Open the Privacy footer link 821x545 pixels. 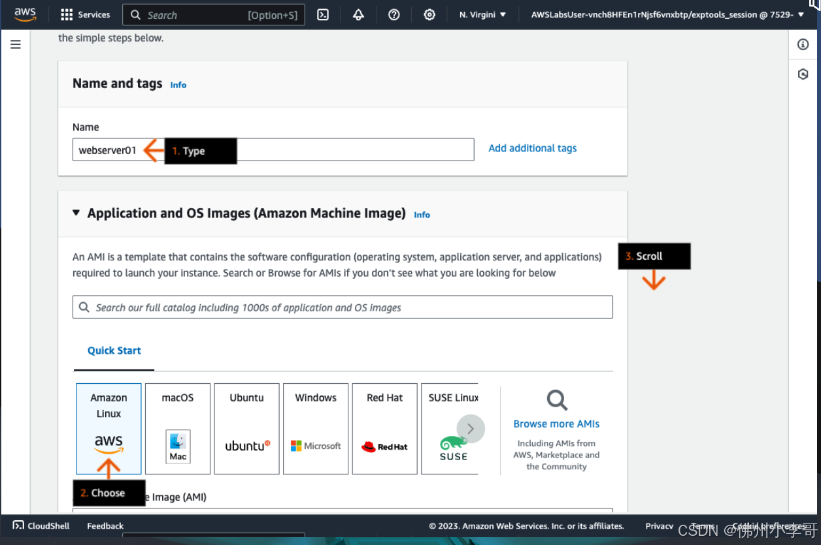[660, 525]
